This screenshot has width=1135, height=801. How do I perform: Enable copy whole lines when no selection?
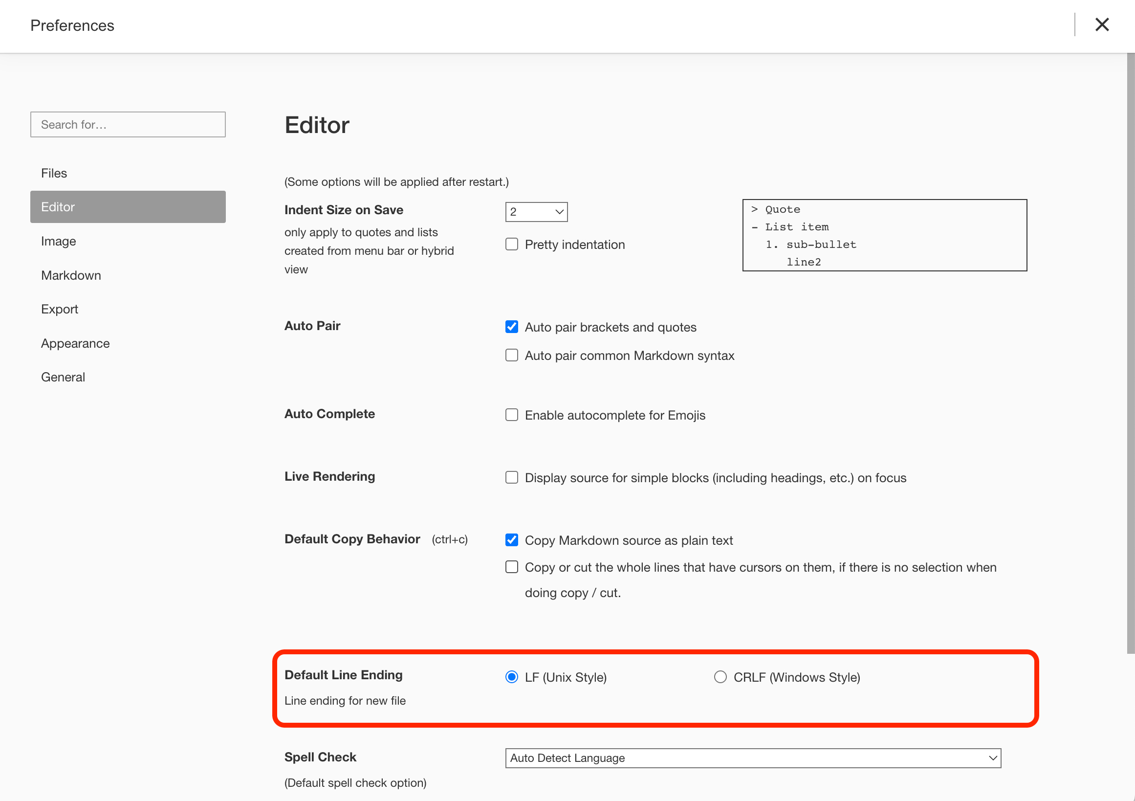511,567
